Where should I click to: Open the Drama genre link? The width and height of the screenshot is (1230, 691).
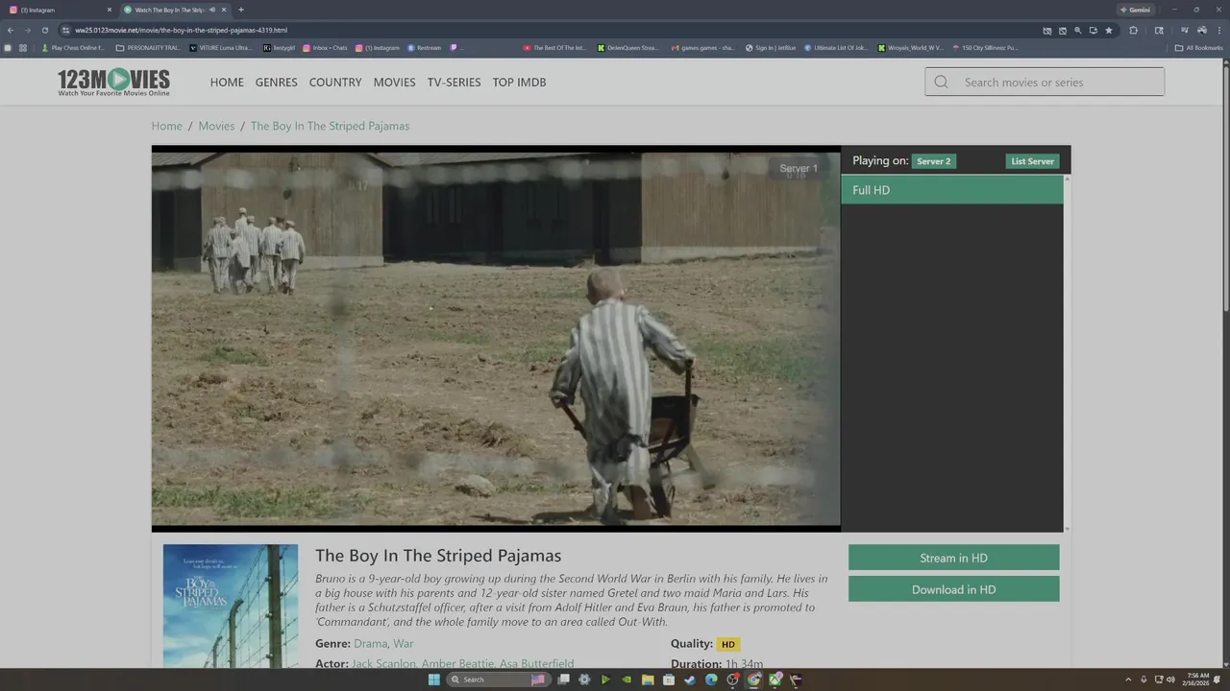[x=370, y=643]
